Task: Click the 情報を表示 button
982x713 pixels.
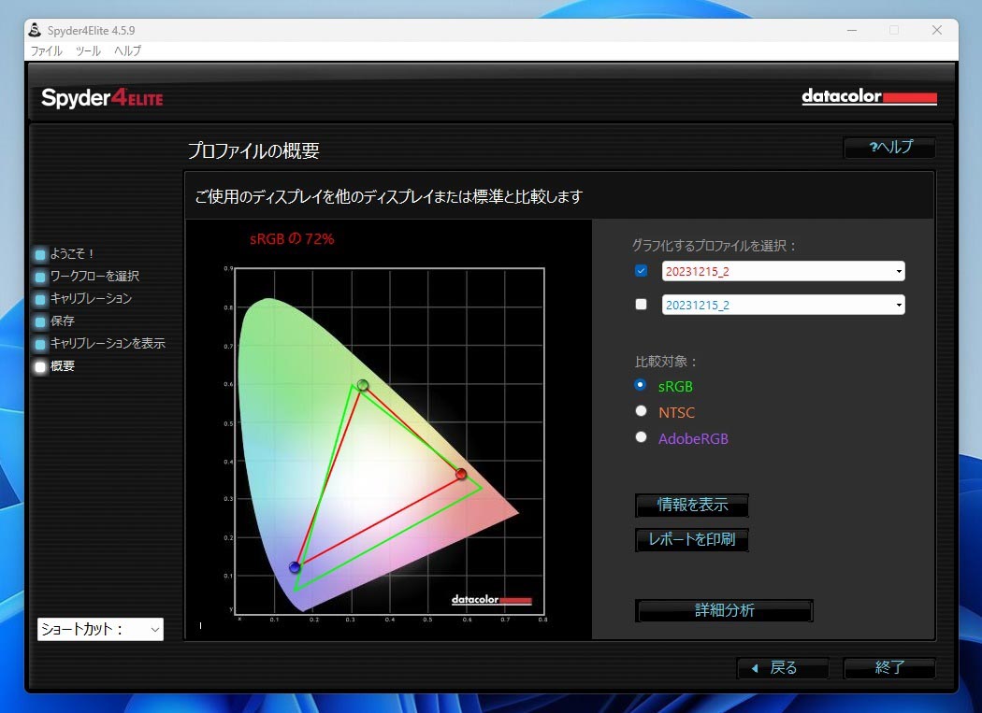Action: tap(692, 505)
